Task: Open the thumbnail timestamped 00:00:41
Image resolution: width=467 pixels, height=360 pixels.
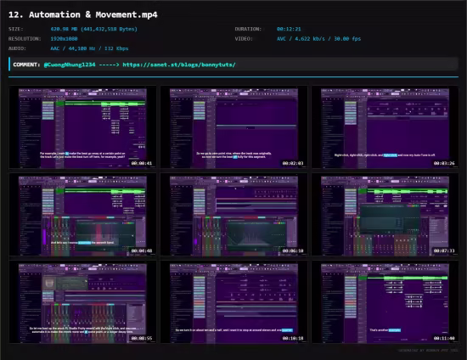Action: [x=82, y=127]
